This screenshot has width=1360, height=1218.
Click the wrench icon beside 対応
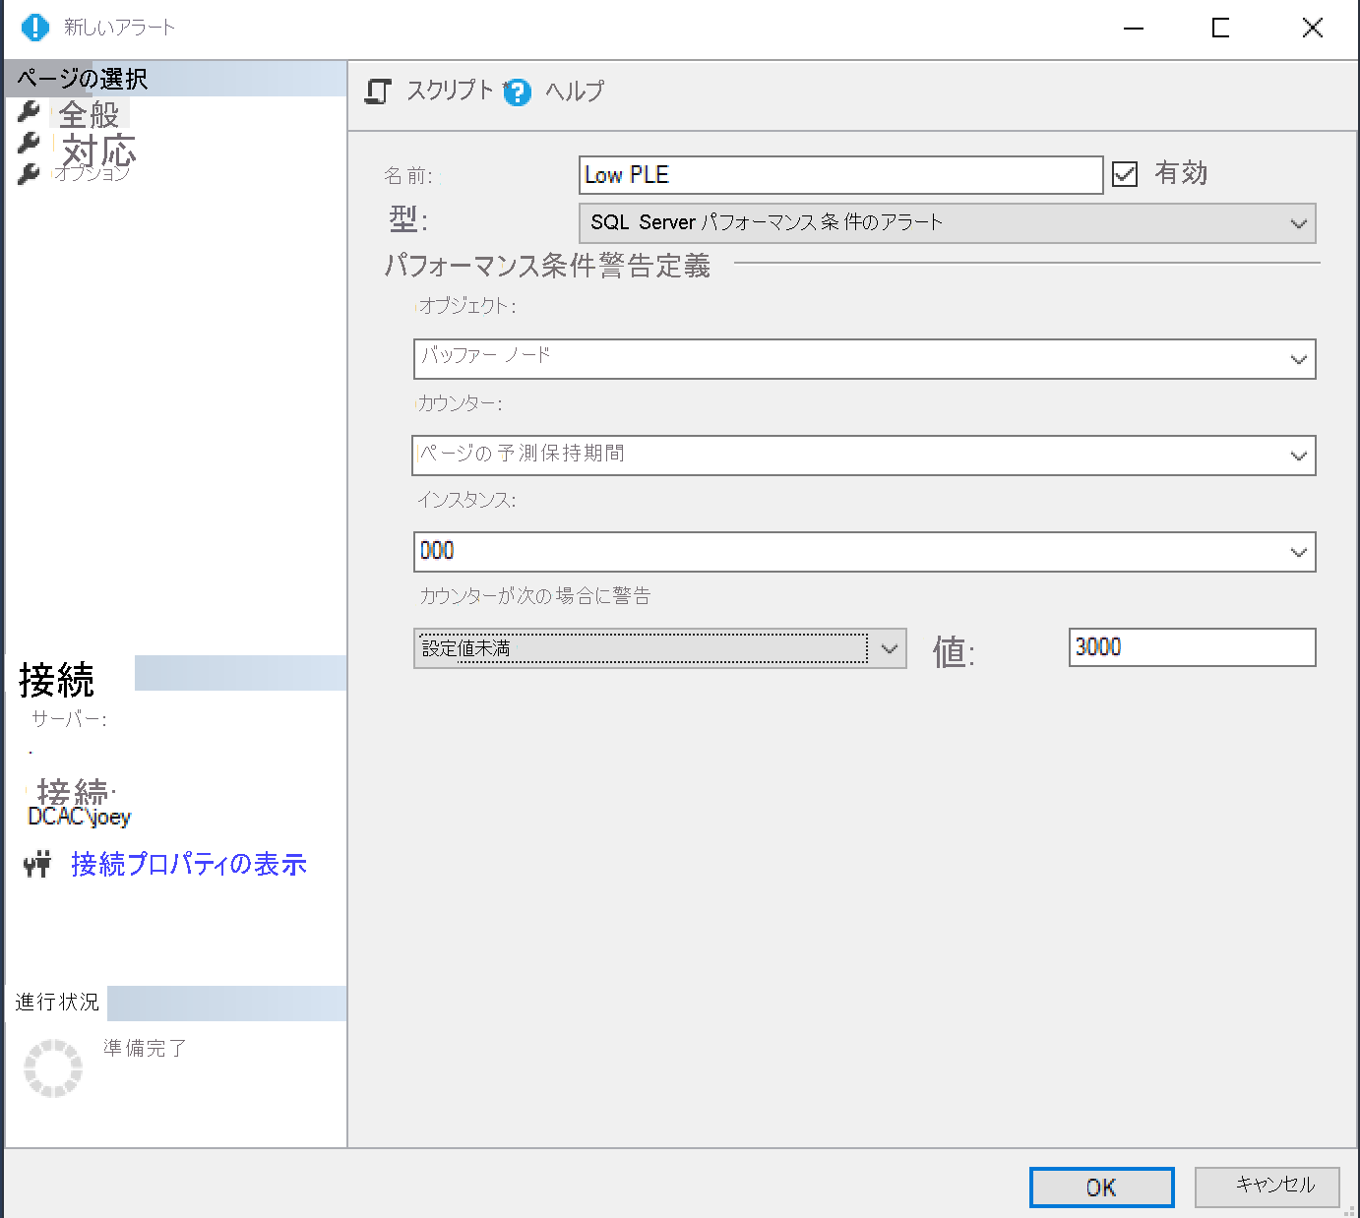coord(28,144)
